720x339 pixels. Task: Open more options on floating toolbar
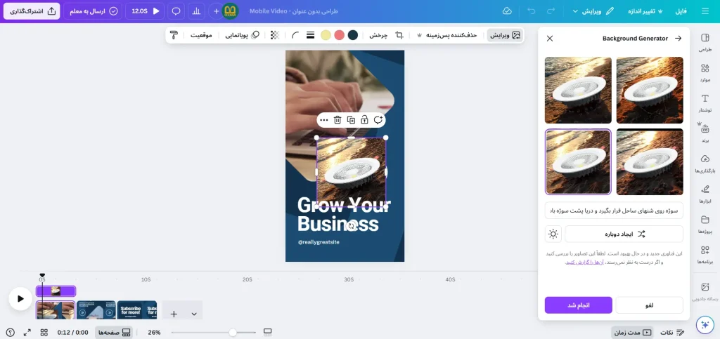323,120
